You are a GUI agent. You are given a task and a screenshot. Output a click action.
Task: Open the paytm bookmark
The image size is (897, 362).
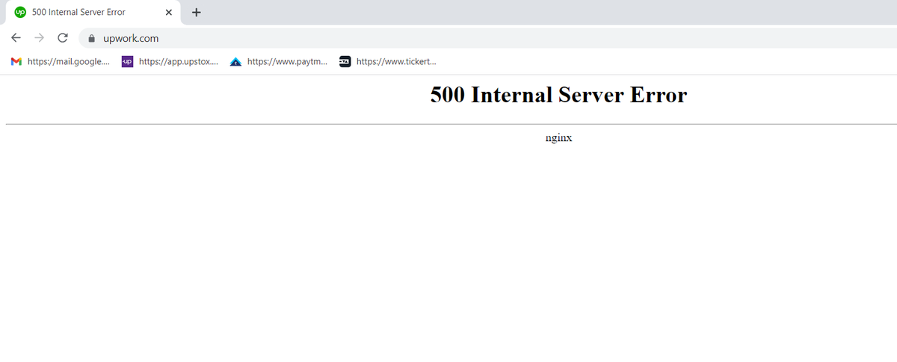279,62
